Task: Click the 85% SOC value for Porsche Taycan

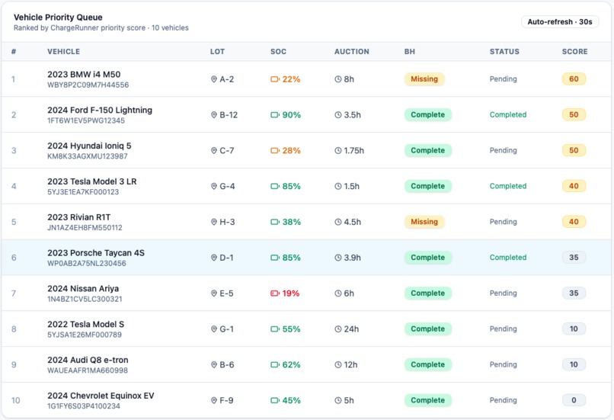Action: (291, 258)
